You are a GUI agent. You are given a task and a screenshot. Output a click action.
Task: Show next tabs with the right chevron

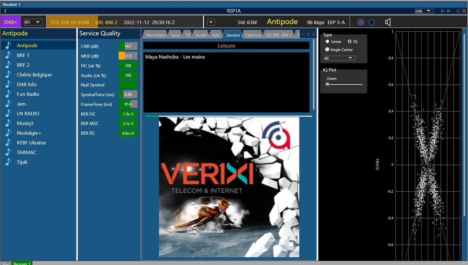[x=308, y=34]
